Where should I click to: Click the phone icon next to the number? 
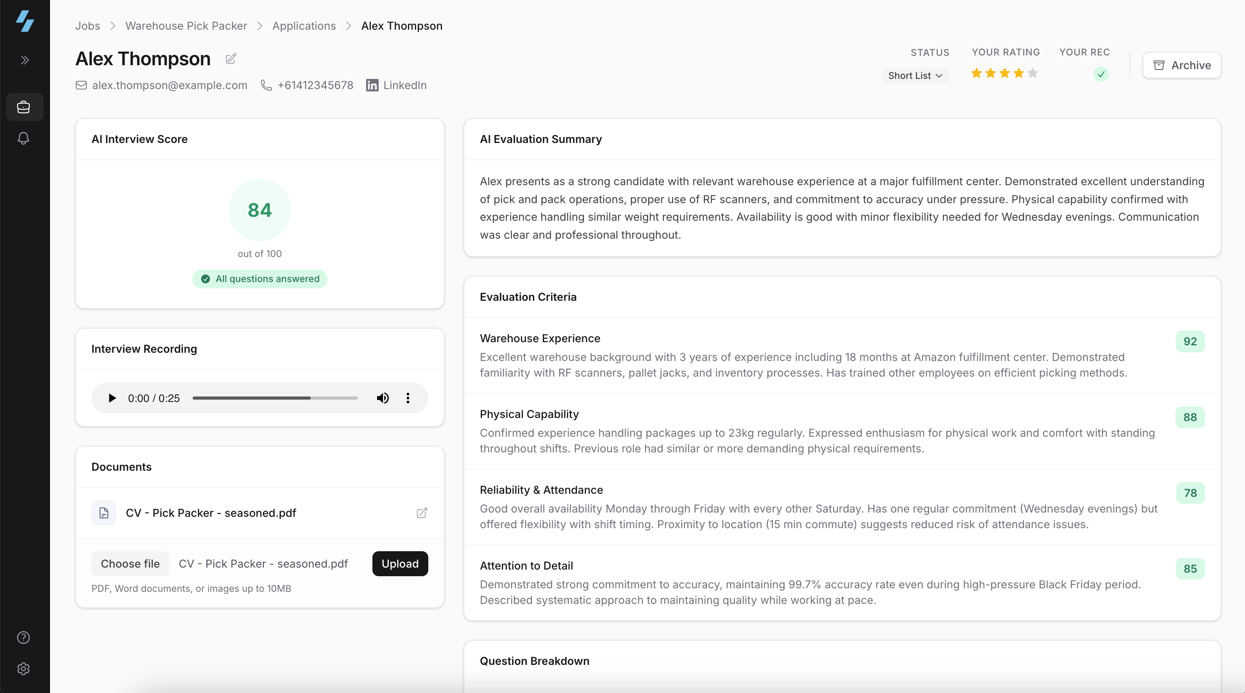click(266, 85)
